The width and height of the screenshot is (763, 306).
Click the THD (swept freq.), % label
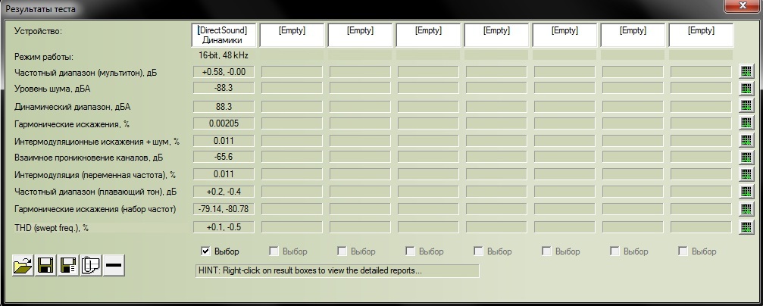(x=52, y=227)
